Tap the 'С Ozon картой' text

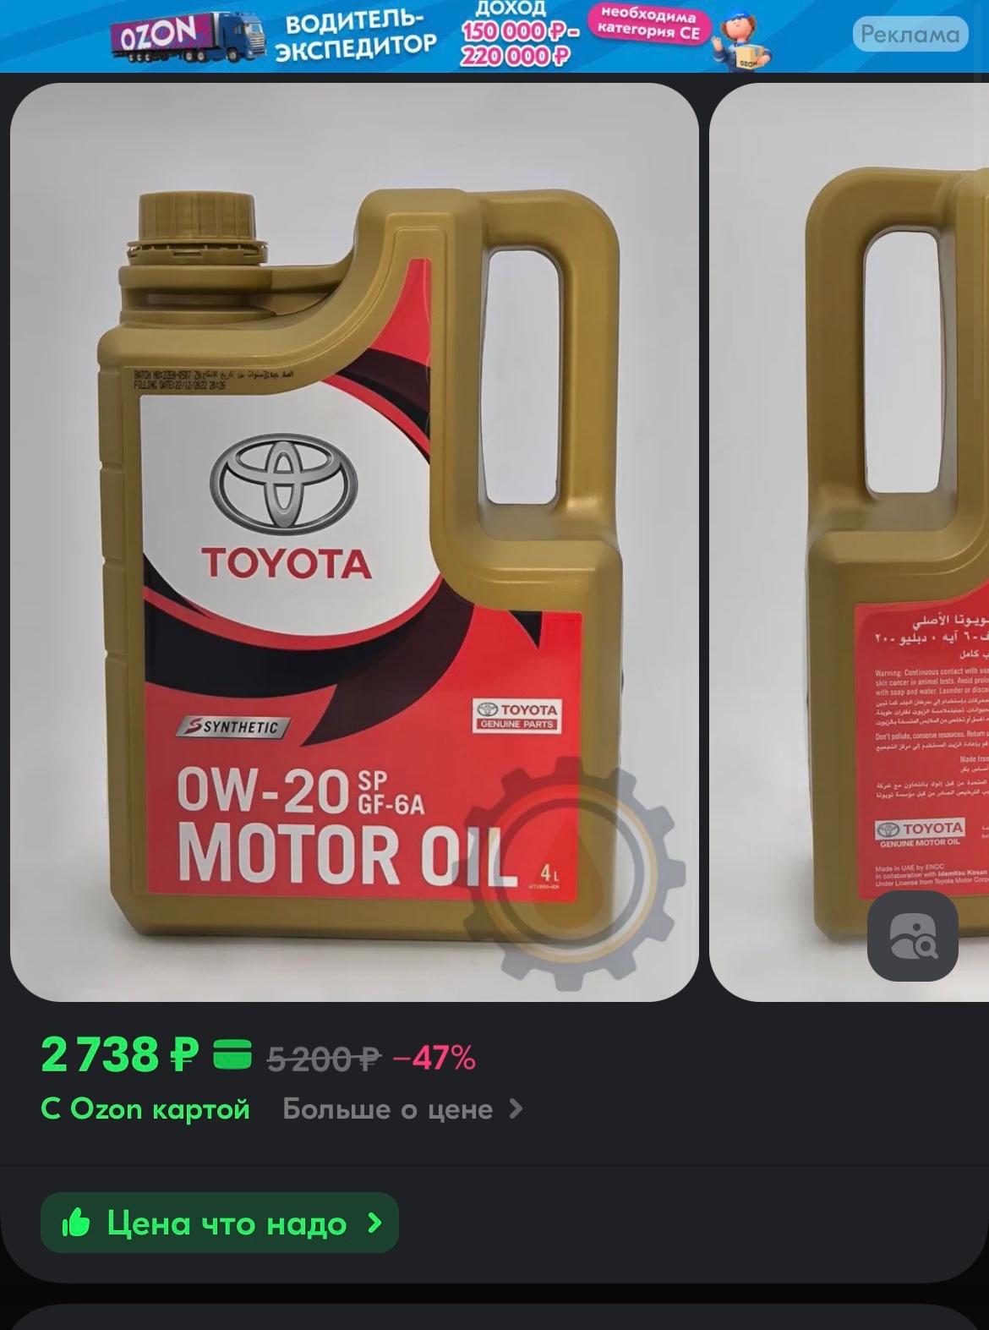click(x=145, y=1108)
